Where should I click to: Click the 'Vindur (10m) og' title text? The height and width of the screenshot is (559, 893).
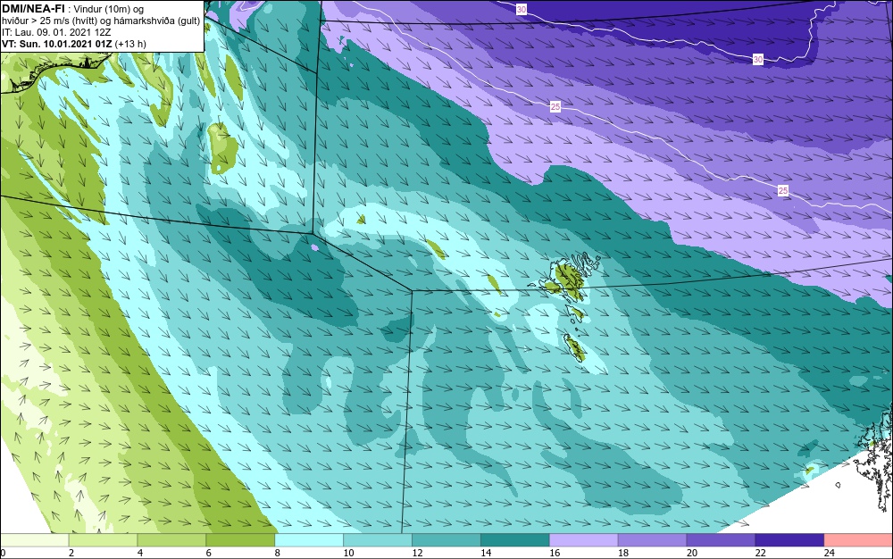pos(108,9)
